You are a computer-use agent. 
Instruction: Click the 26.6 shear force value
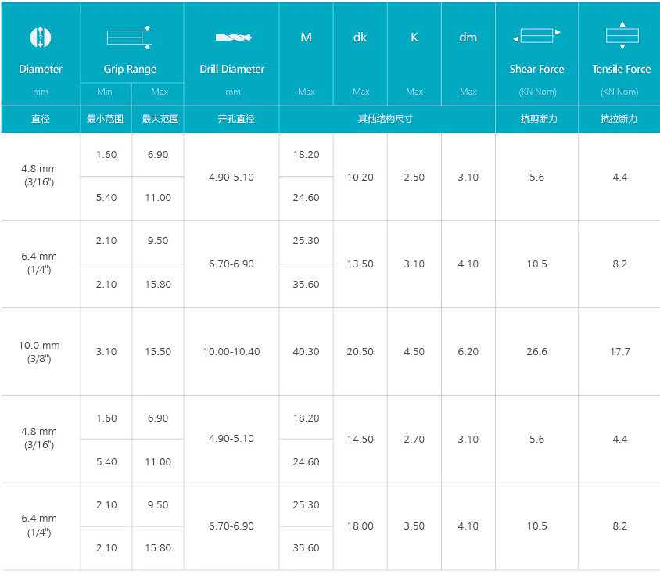[x=536, y=351]
